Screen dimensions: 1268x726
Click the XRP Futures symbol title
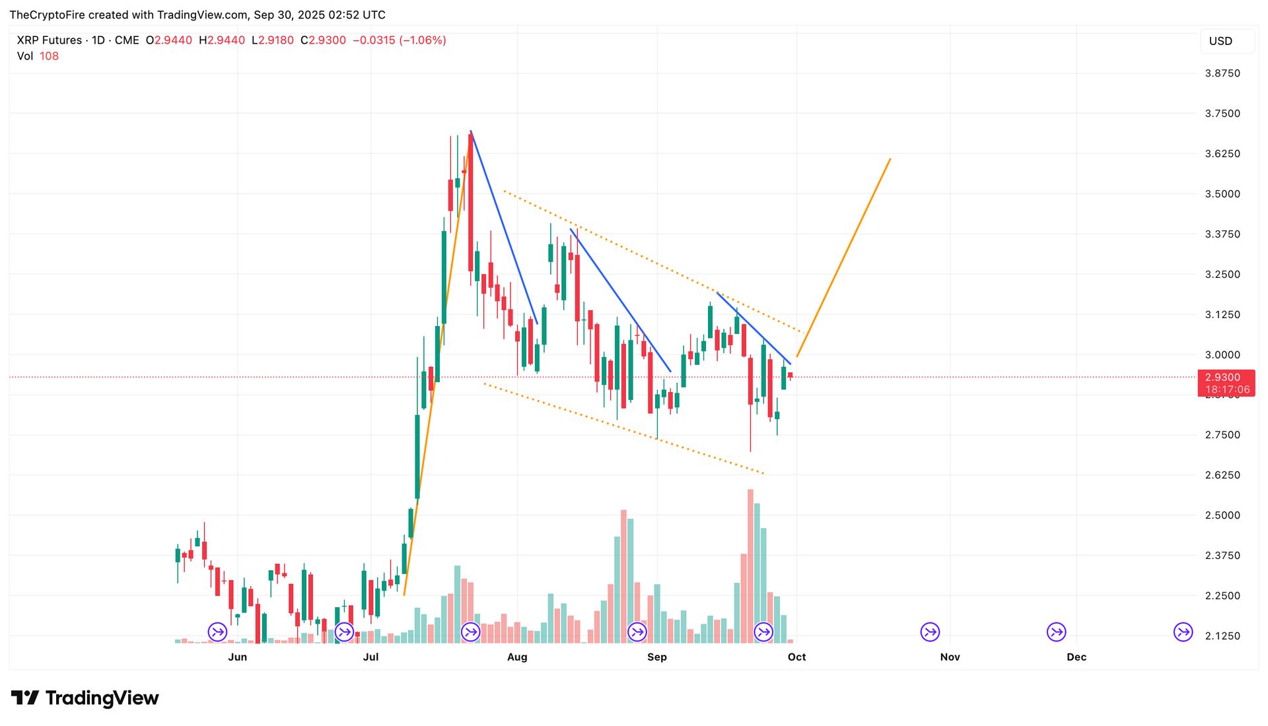click(50, 40)
